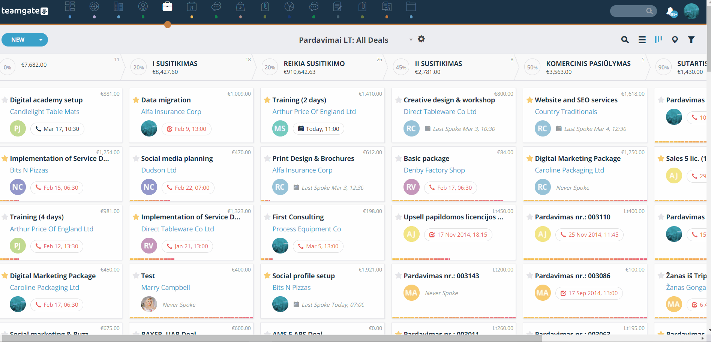Click the scroll right arrow at bottom

pyautogui.click(x=702, y=338)
